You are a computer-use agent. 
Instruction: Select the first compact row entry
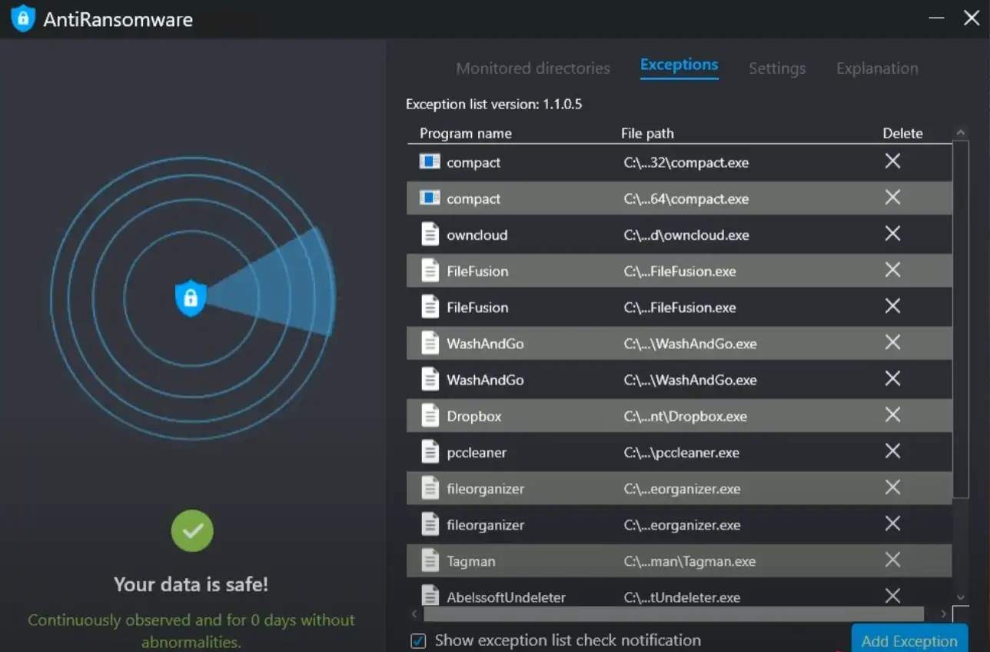pos(473,162)
